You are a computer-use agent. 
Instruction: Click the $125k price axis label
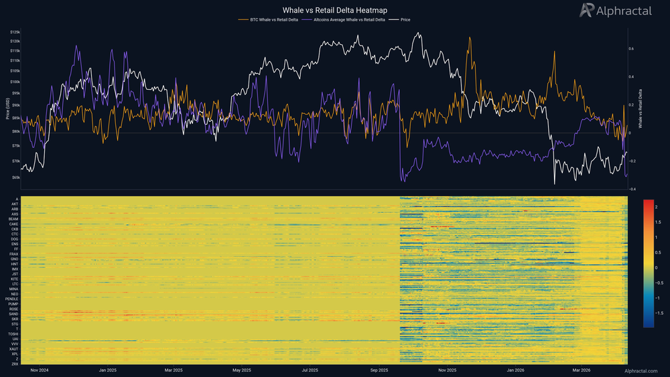click(x=14, y=32)
